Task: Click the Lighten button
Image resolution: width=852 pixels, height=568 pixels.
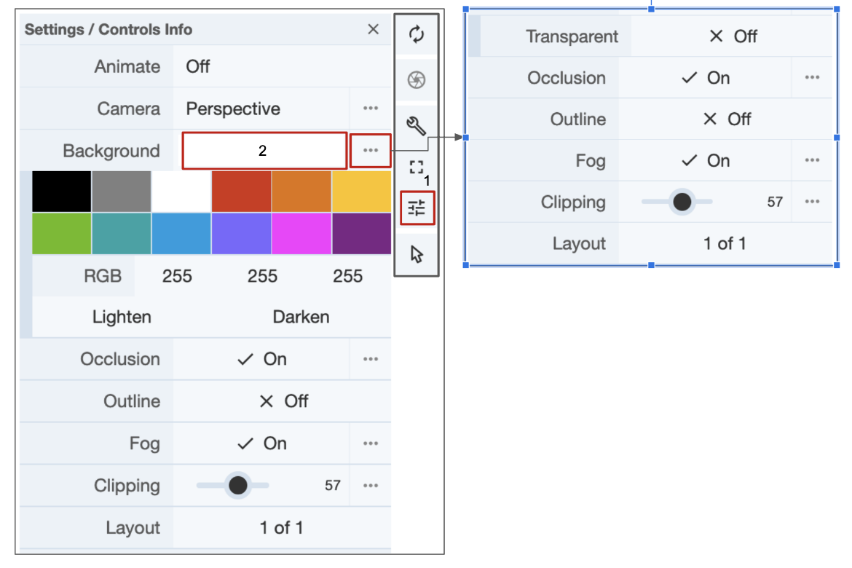Action: pyautogui.click(x=122, y=317)
